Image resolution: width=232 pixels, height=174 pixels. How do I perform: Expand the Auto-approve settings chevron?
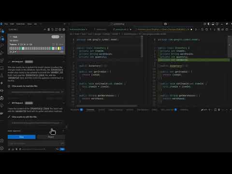(x=63, y=131)
